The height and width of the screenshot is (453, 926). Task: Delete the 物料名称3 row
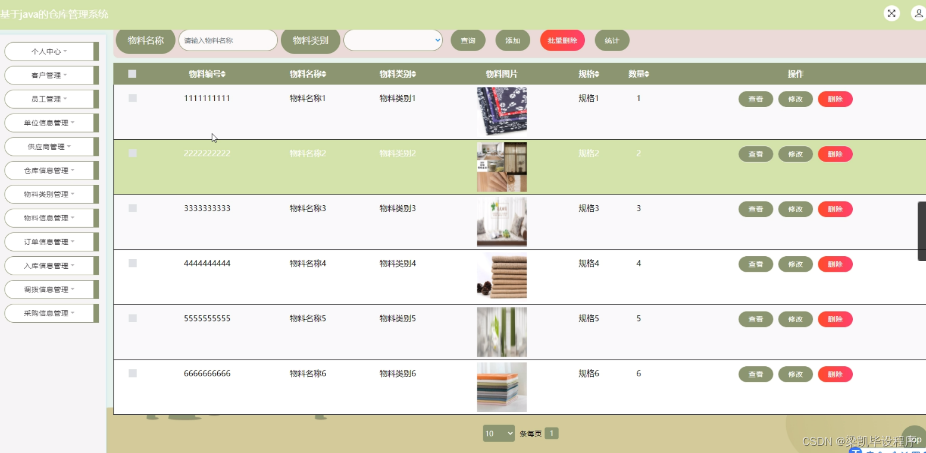[836, 209]
